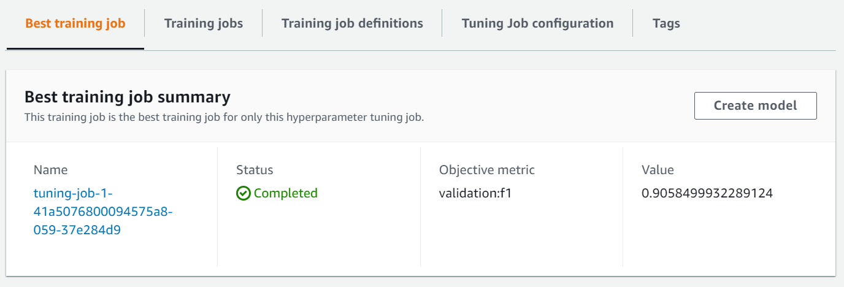
Task: Click the Objective metric column label
Action: point(487,170)
